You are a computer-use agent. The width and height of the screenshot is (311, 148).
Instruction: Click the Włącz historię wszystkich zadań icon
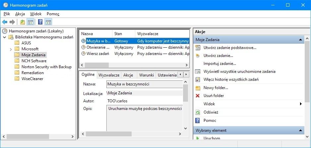coord(198,80)
